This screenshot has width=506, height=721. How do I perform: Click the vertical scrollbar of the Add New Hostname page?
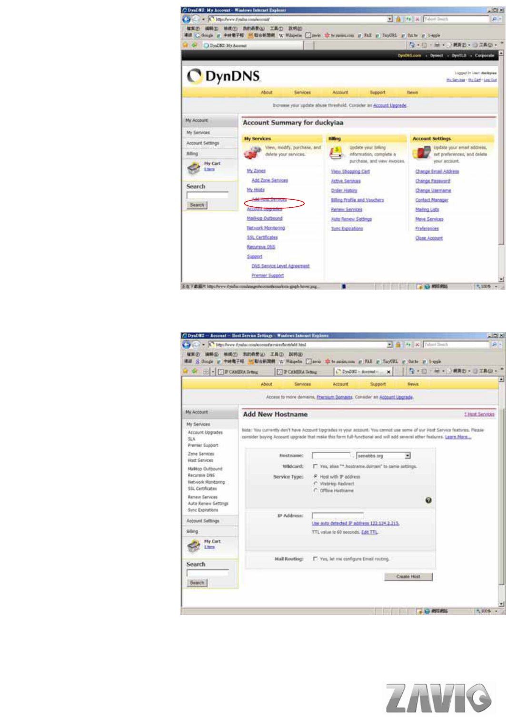pos(501,491)
